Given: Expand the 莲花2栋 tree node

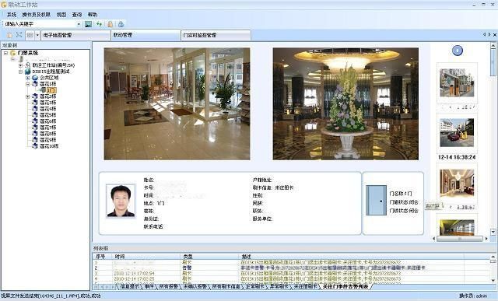Looking at the screenshot, I should (28, 96).
